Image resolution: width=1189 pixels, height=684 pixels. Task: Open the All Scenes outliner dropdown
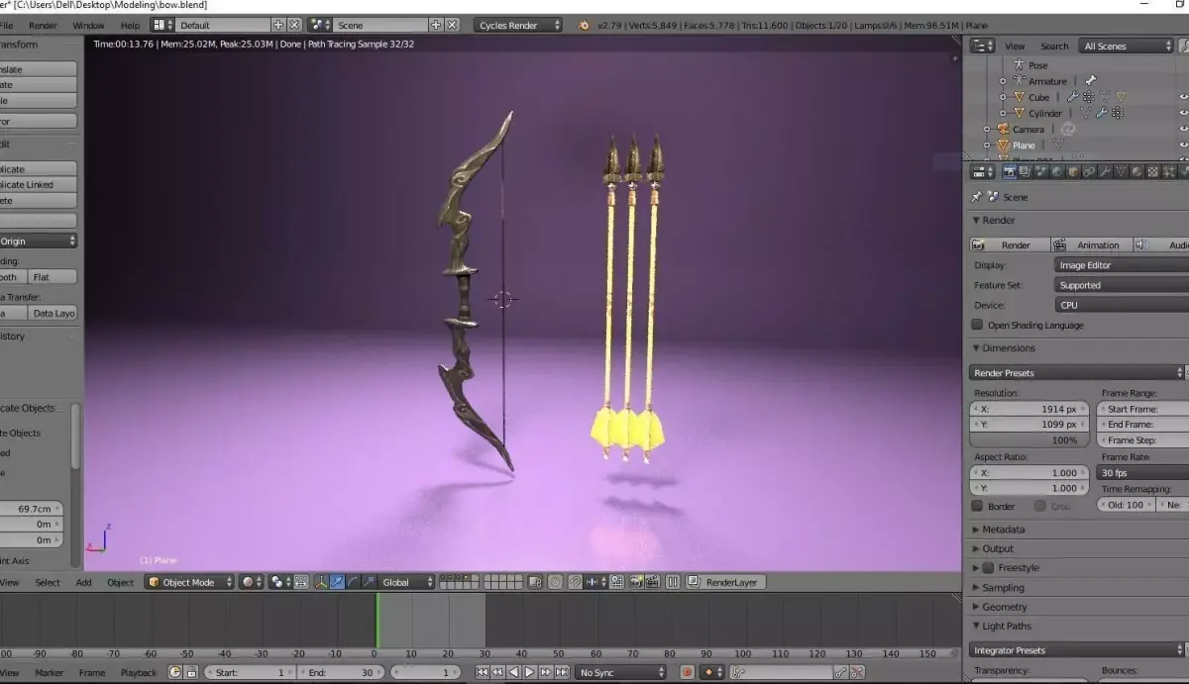click(1127, 46)
